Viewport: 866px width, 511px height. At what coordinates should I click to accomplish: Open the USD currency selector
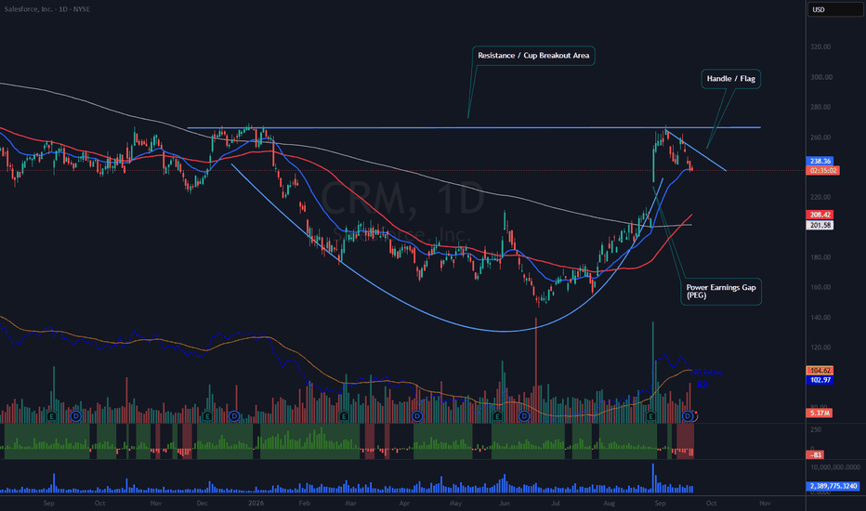click(x=834, y=9)
